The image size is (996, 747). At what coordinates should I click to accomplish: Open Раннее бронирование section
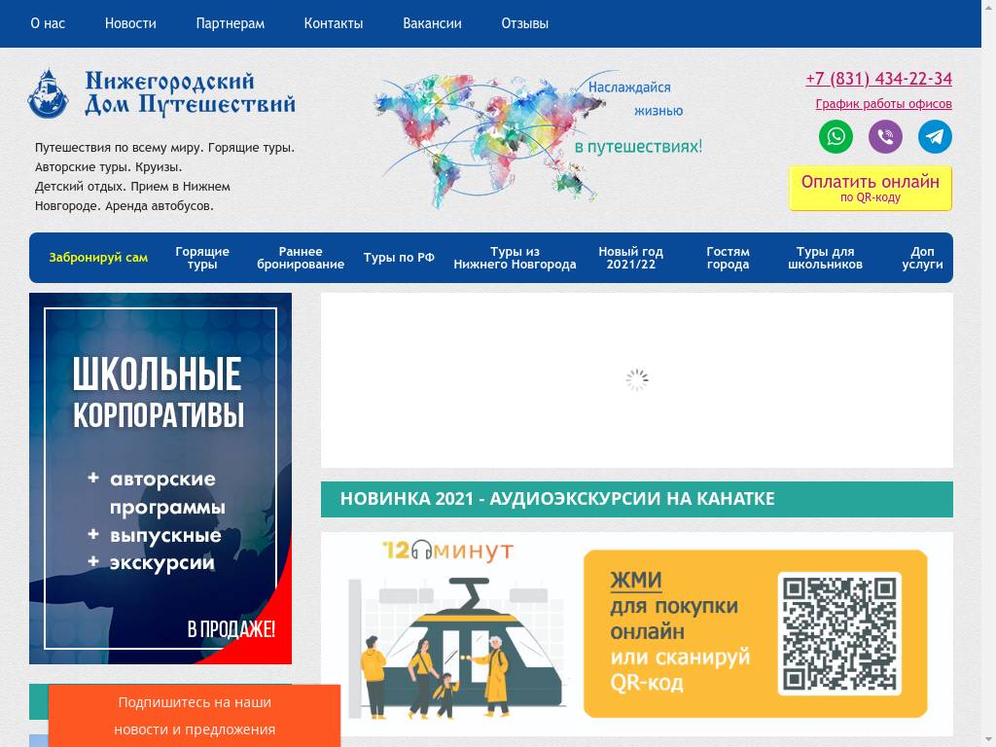click(302, 258)
